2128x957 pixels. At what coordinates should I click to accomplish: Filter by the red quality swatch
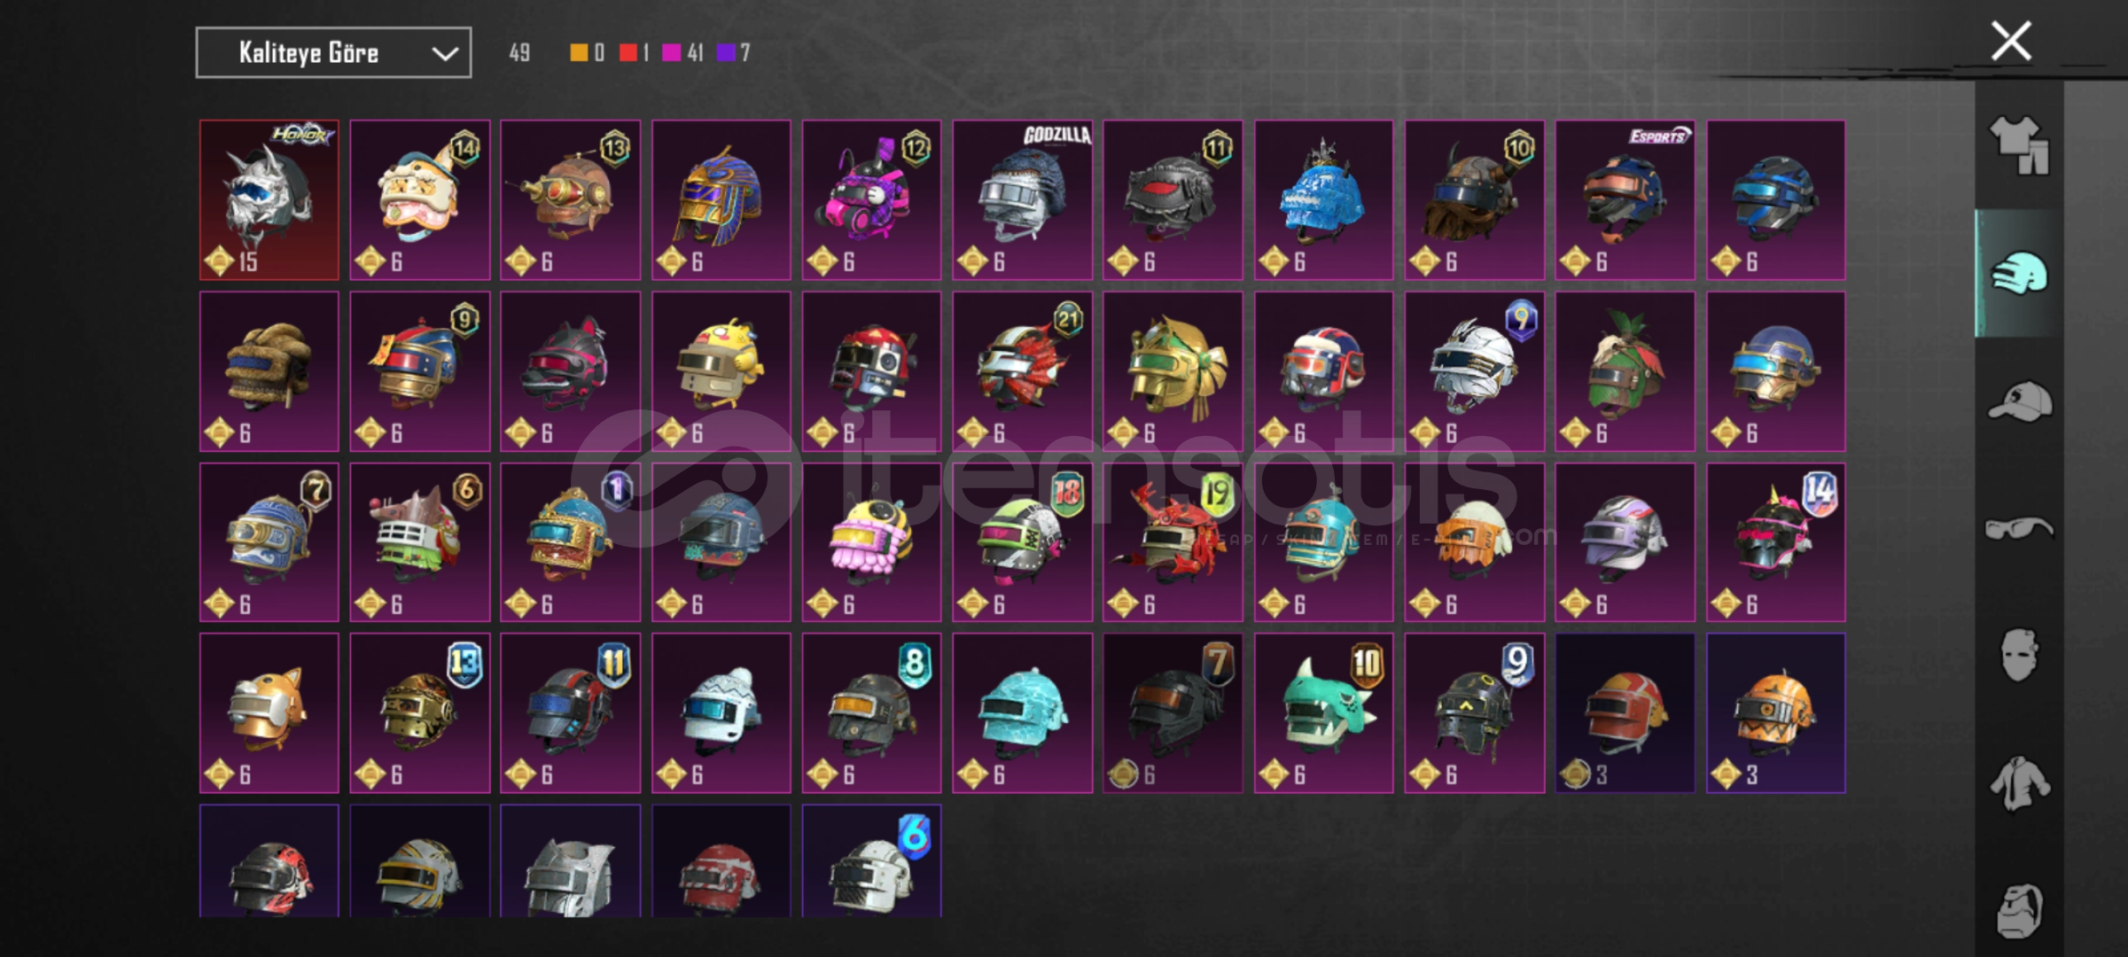(x=627, y=53)
